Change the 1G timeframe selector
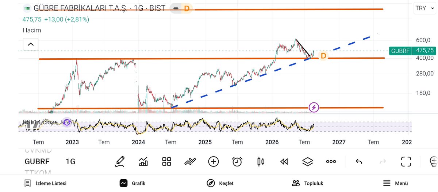This screenshot has width=438, height=192. click(x=71, y=162)
